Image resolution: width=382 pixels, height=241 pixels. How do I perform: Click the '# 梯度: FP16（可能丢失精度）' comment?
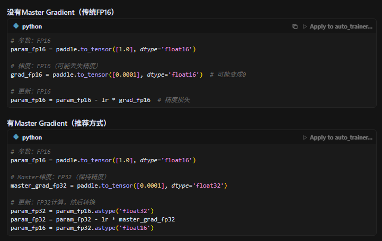(55, 66)
